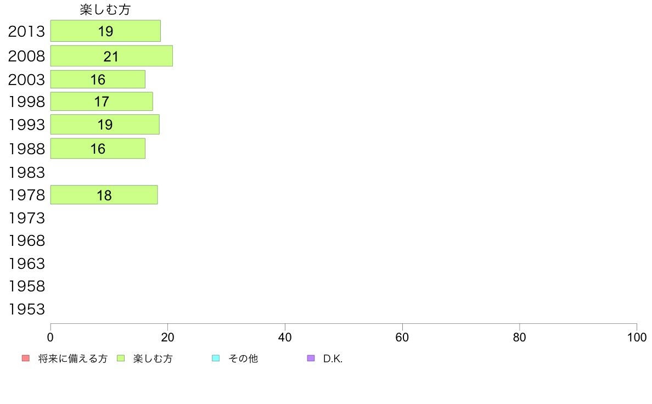Toggle the 楽しむ方 legend label
This screenshot has width=652, height=404.
[x=153, y=358]
